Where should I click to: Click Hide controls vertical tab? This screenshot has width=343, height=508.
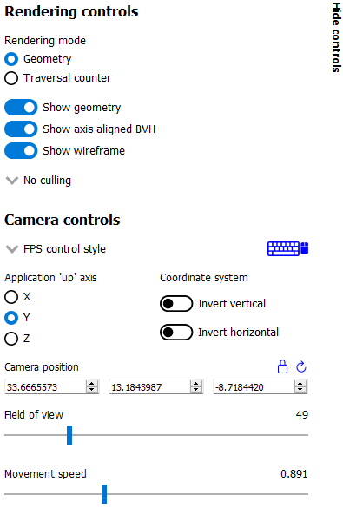click(336, 37)
